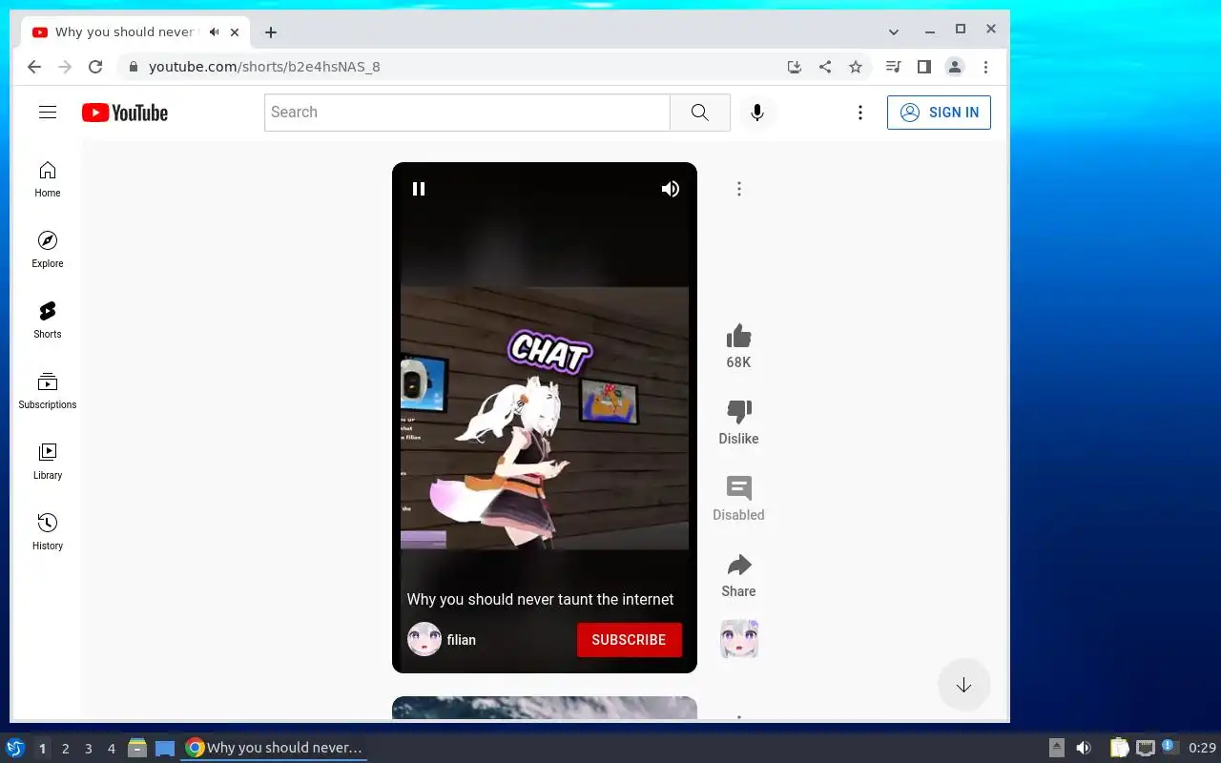The height and width of the screenshot is (763, 1221).
Task: Go to next Short with down arrow
Action: pyautogui.click(x=963, y=685)
